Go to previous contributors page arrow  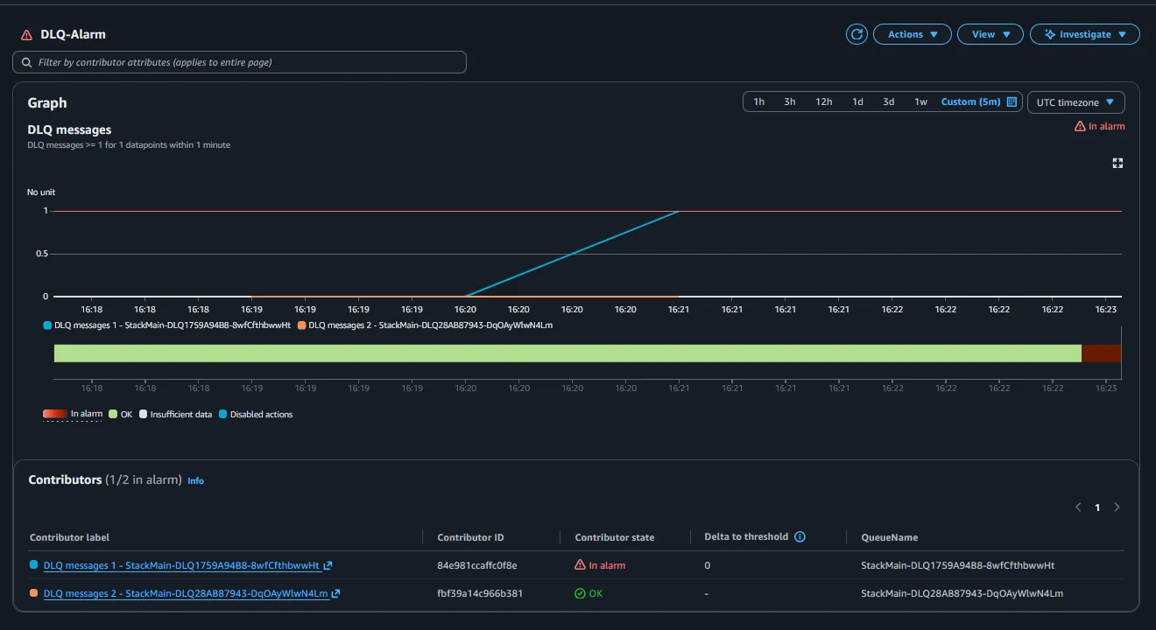1078,507
